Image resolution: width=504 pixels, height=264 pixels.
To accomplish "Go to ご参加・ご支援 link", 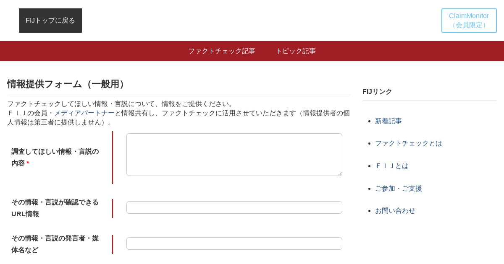I will click(x=398, y=189).
